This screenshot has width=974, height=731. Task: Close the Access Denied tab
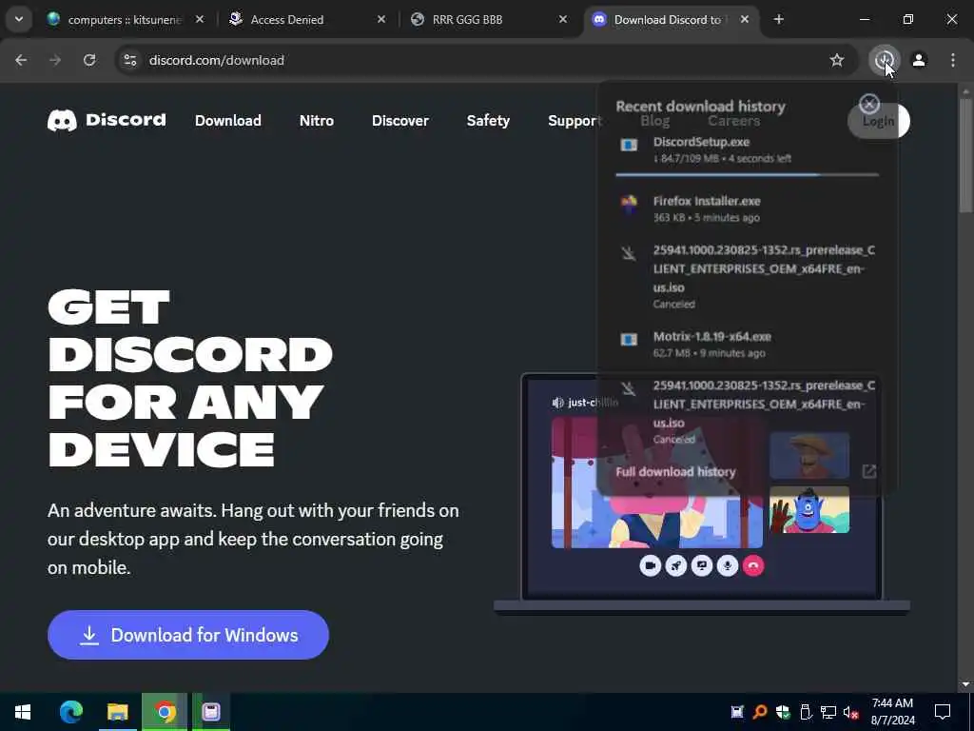pyautogui.click(x=381, y=19)
